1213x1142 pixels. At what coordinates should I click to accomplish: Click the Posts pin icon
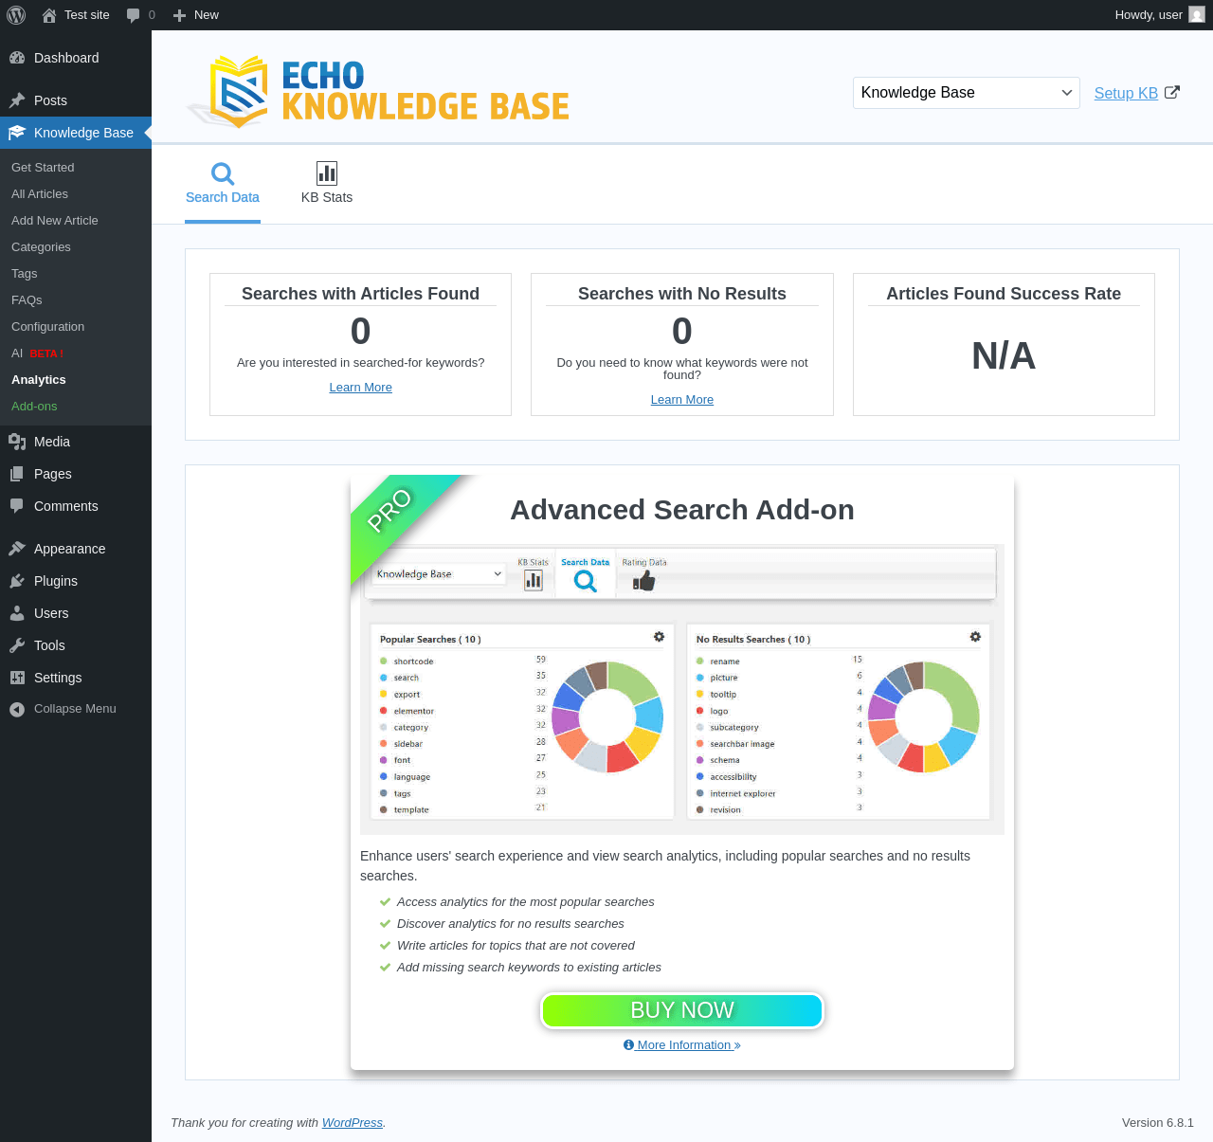pos(17,100)
